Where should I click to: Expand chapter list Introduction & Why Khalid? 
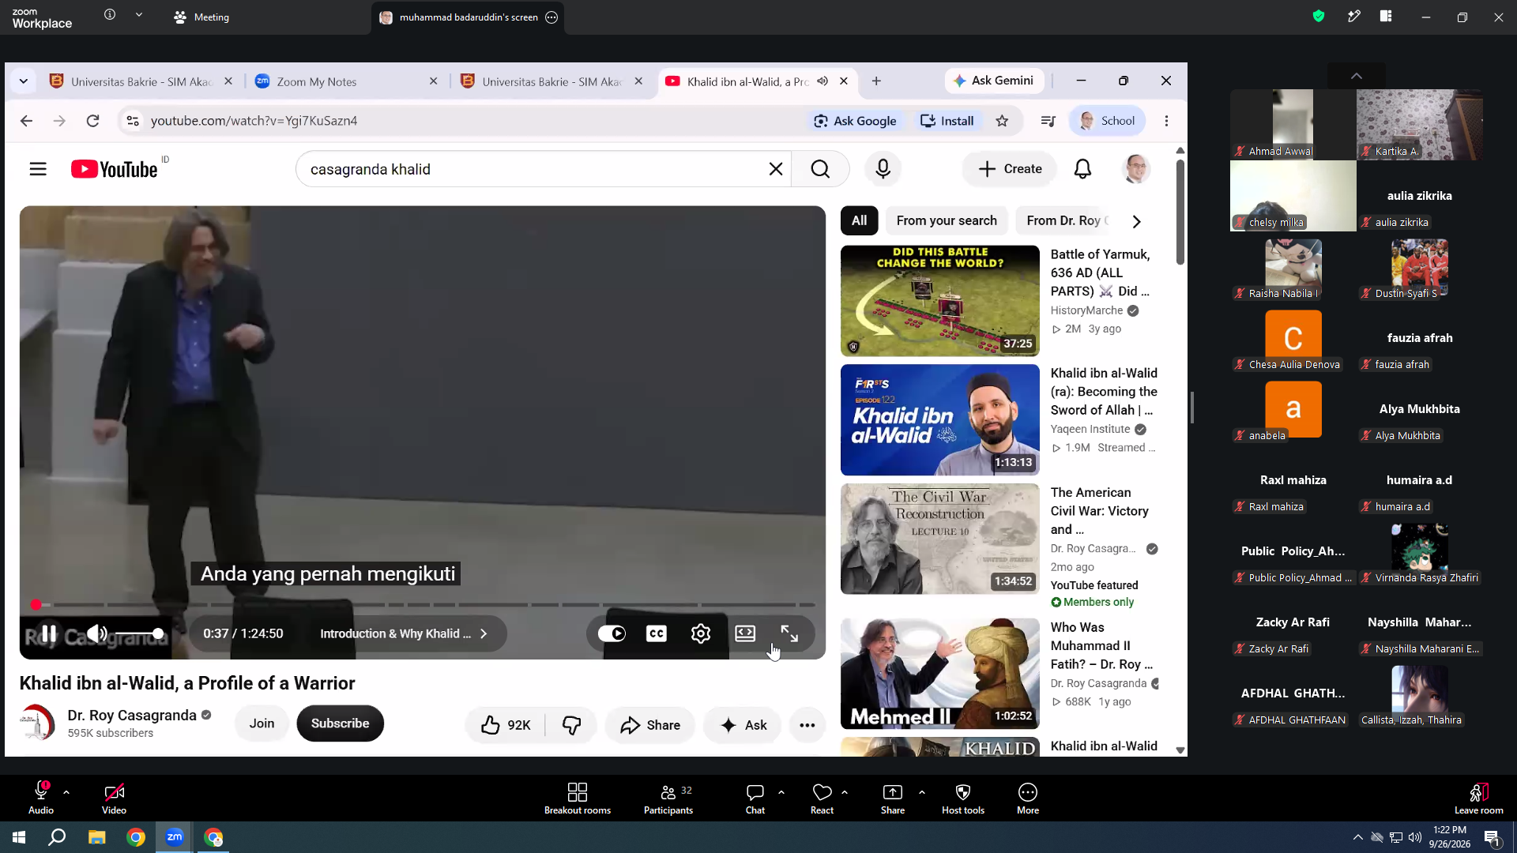click(404, 633)
